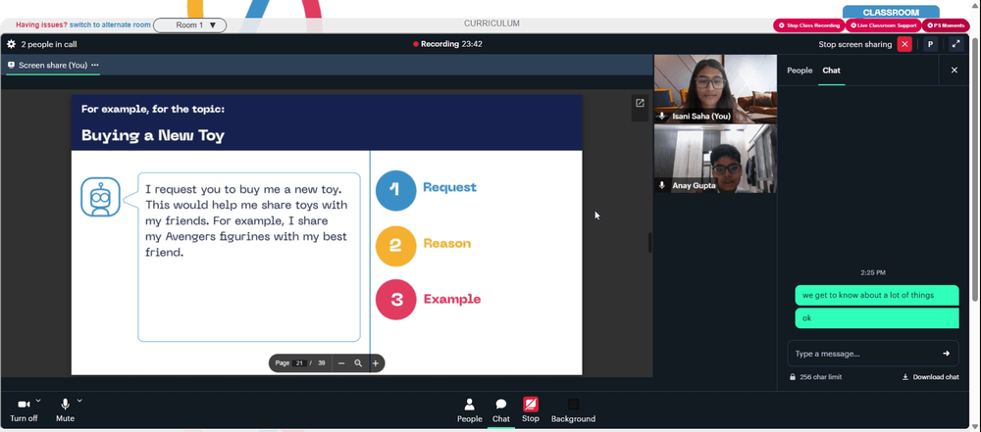Click Isani Saha's video thumbnail
Image resolution: width=981 pixels, height=432 pixels.
pos(715,89)
